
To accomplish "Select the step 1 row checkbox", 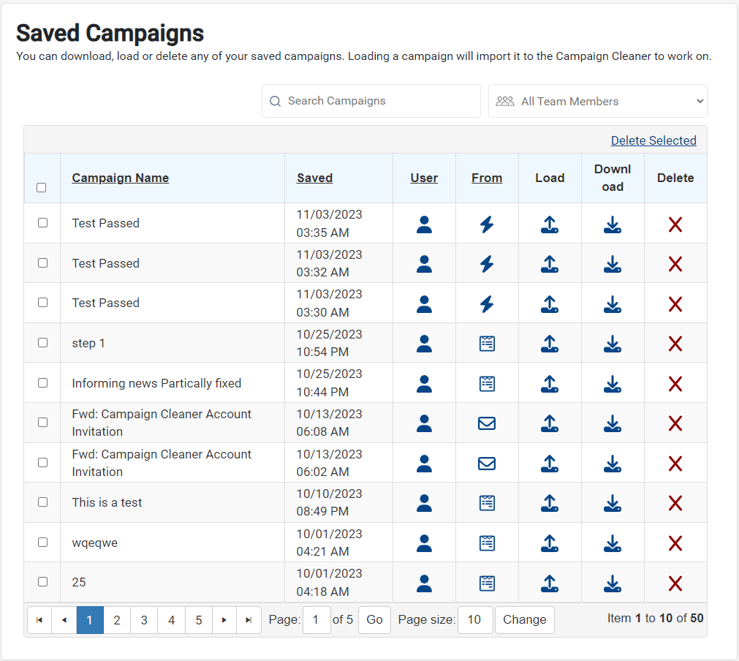I will (43, 342).
